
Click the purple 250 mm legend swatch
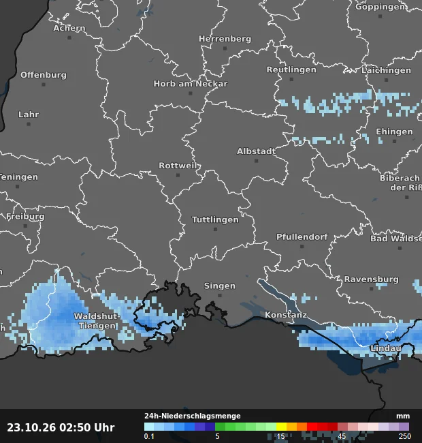[x=404, y=427]
